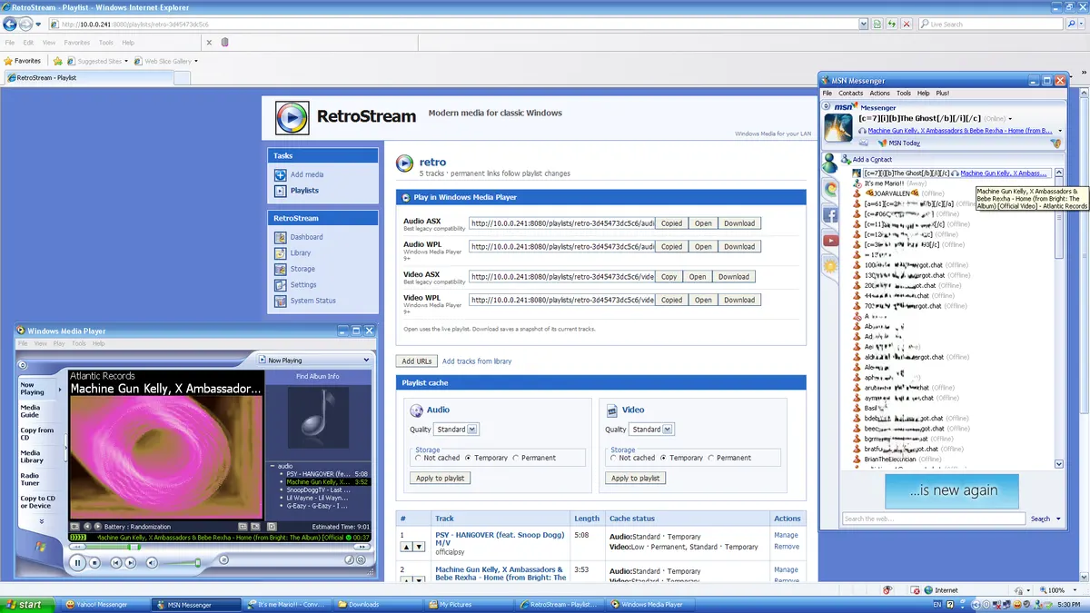Open the YouTube tab in MSN Messenger
Image resolution: width=1090 pixels, height=613 pixels.
[830, 241]
